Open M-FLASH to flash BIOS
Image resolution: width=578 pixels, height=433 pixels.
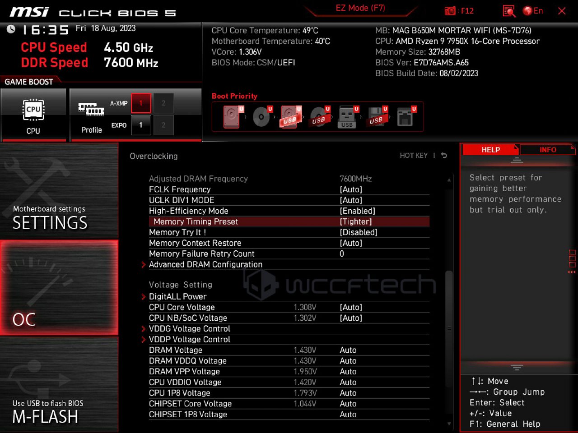click(x=59, y=385)
